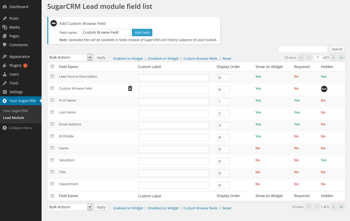Check the First Name row checkbox

(52, 100)
